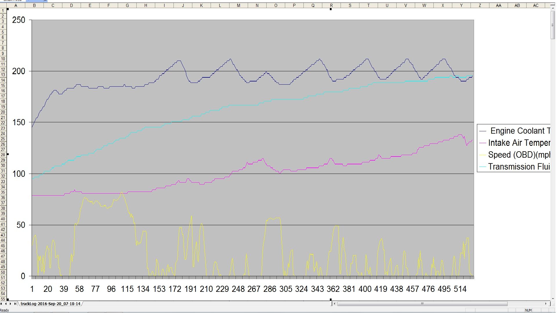Select row 44 header
Image resolution: width=557 pixels, height=313 pixels.
(x=3, y=240)
